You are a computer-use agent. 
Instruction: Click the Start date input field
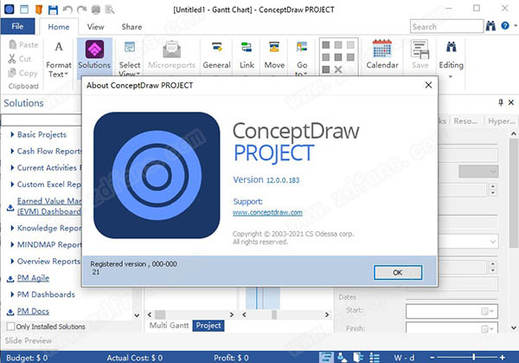[452, 311]
